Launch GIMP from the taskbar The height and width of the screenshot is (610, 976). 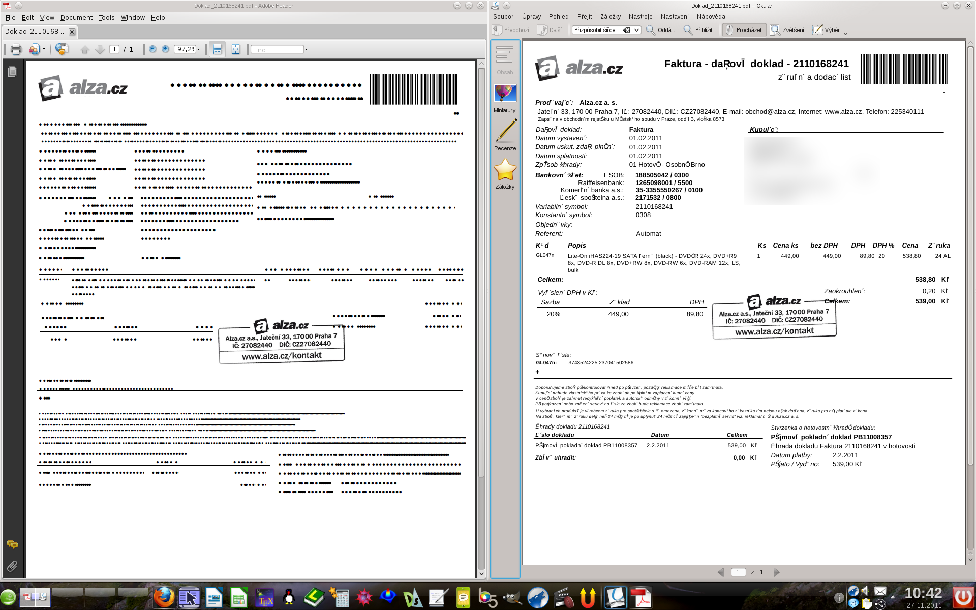coord(512,598)
